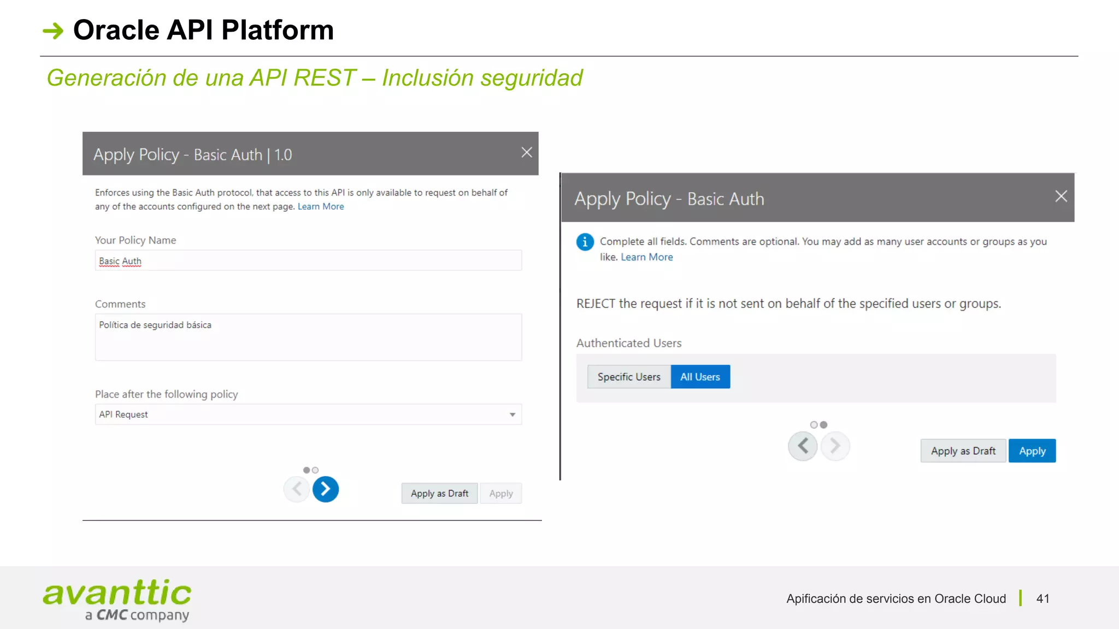Go to next page with the blue arrow

tap(326, 489)
